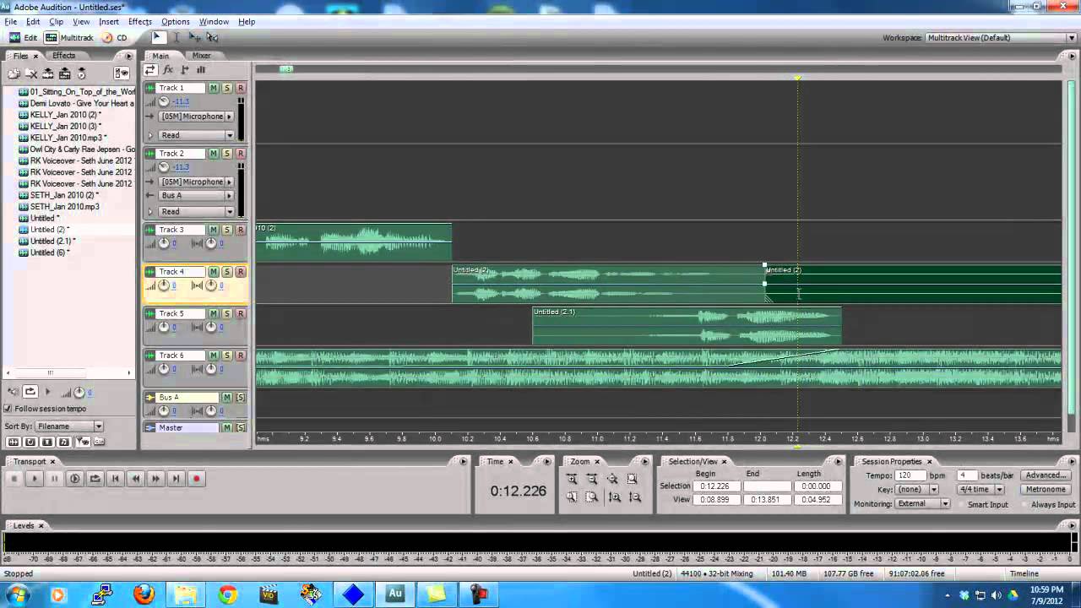
Task: Click Zoom To Selection icon
Action: 633,479
